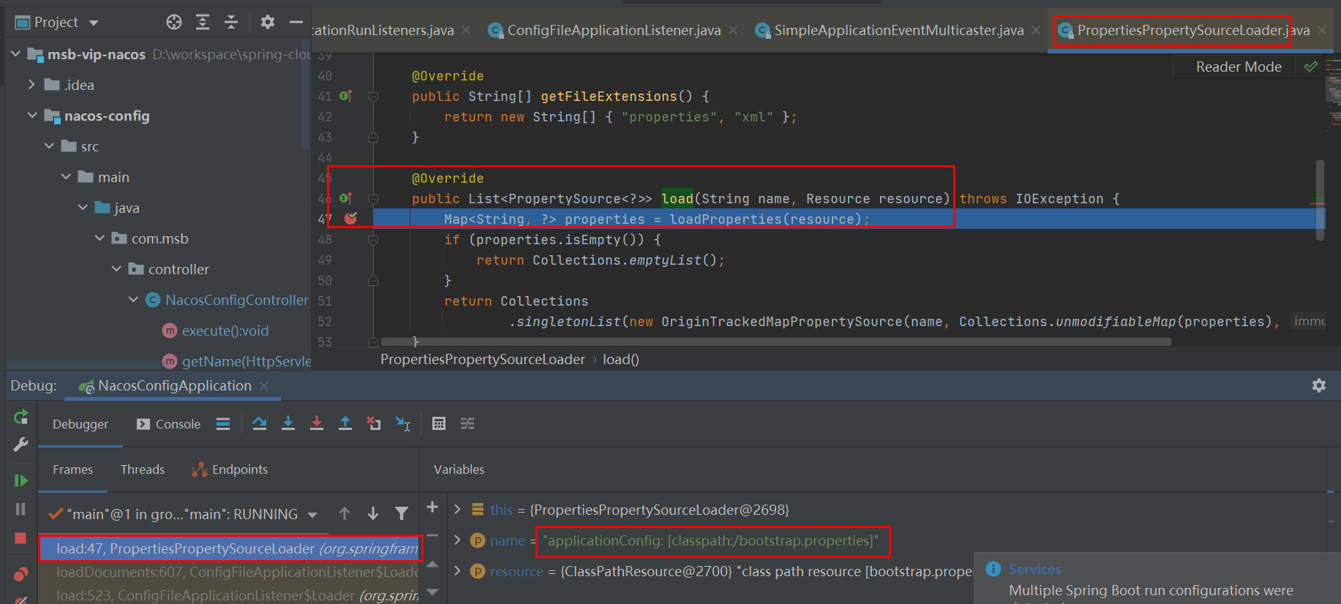The height and width of the screenshot is (604, 1341).
Task: Open Project panel gear settings
Action: (x=268, y=22)
